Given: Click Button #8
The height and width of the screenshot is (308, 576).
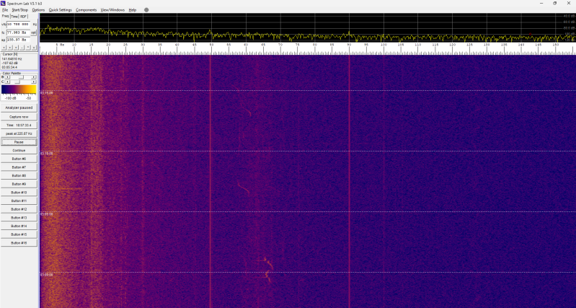Looking at the screenshot, I should 19,176.
